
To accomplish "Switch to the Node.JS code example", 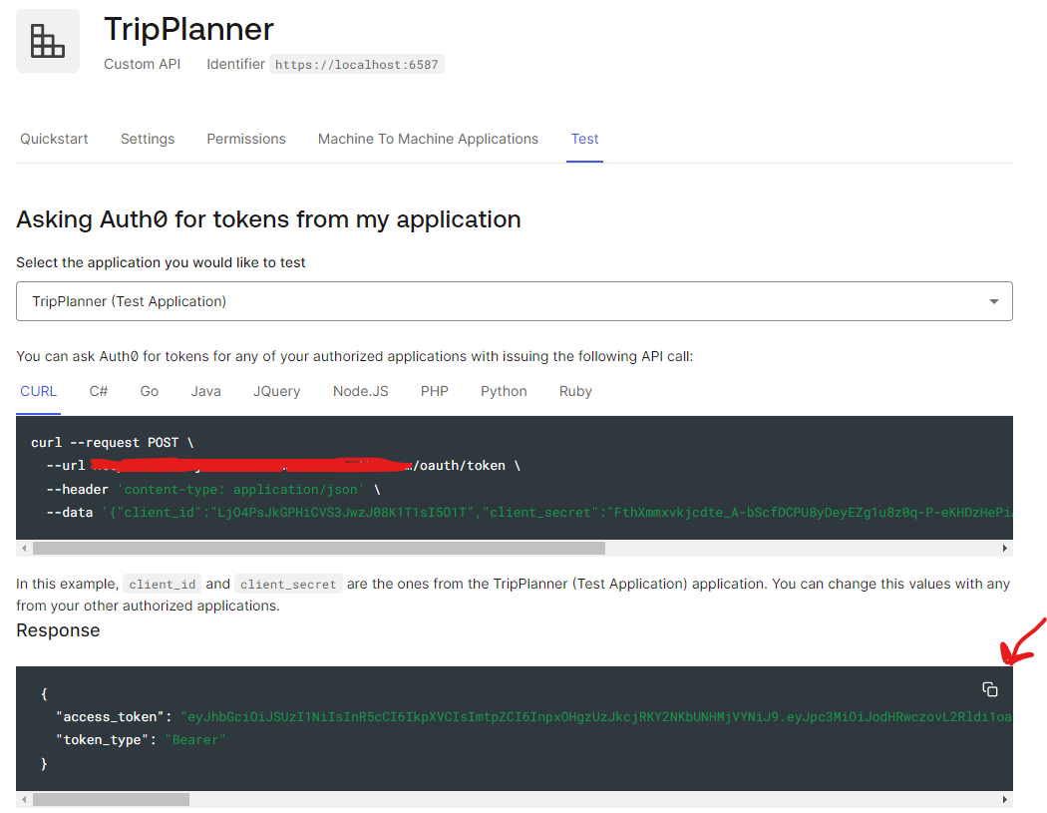I will coord(360,391).
